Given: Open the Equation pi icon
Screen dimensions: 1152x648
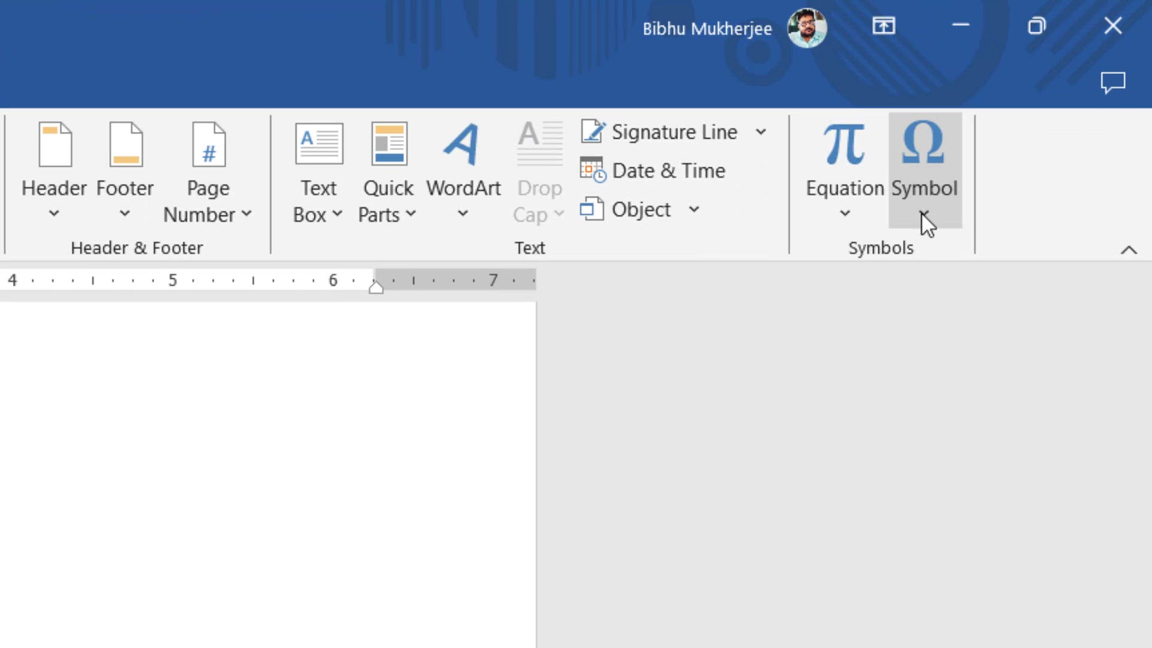Looking at the screenshot, I should pos(845,144).
